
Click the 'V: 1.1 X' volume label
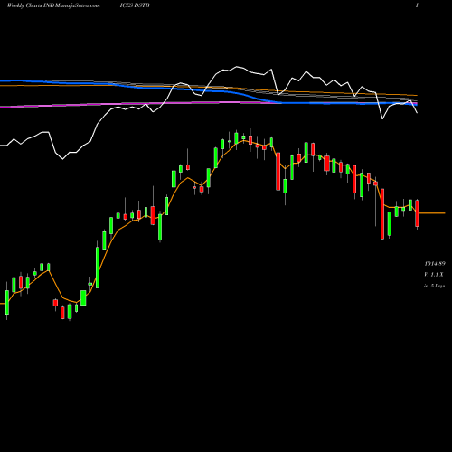[x=434, y=275]
